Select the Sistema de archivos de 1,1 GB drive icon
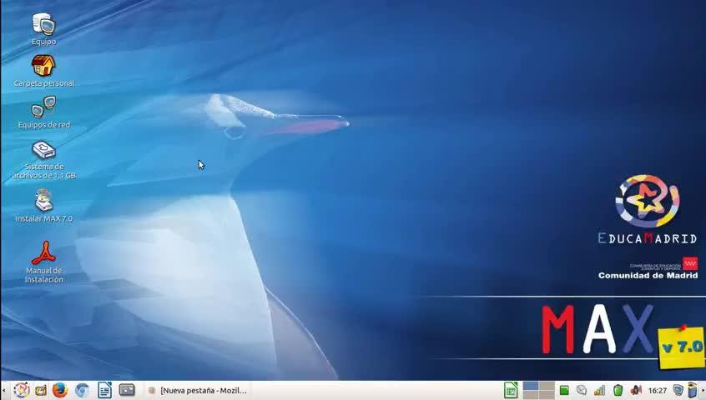 (x=43, y=160)
